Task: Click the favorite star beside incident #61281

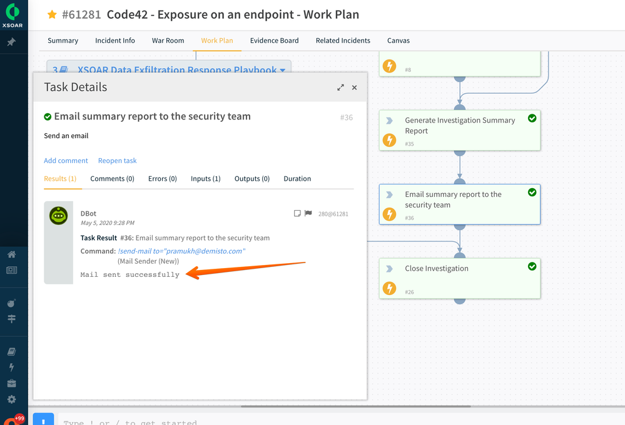Action: (x=53, y=14)
